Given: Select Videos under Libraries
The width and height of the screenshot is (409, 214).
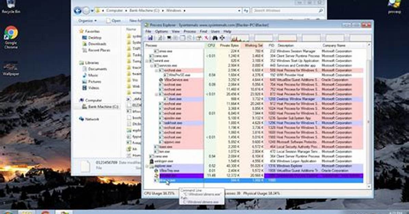Looking at the screenshot, I should 91,88.
